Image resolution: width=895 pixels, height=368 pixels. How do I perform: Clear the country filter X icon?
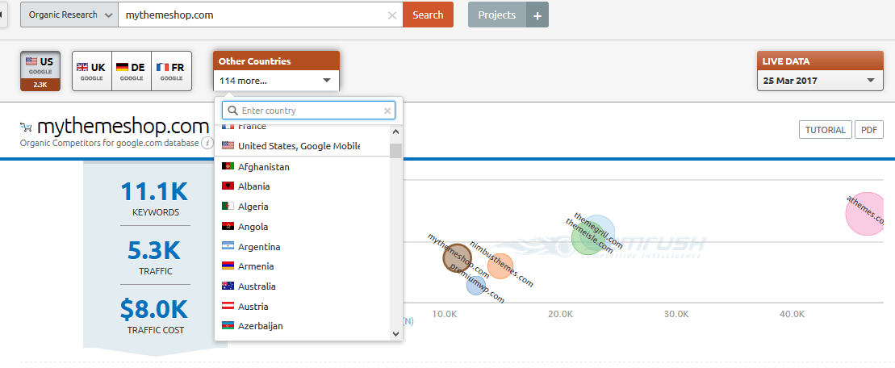[x=387, y=111]
